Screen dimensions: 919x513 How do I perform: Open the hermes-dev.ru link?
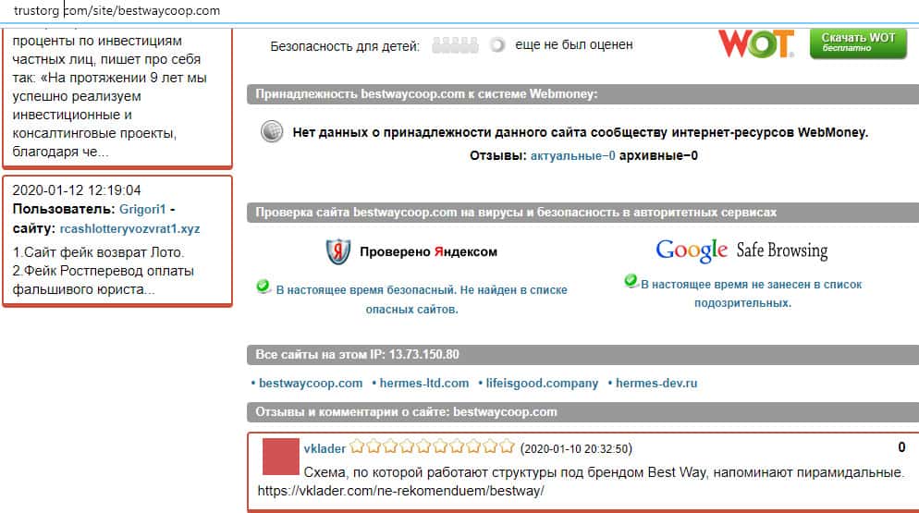tap(656, 383)
